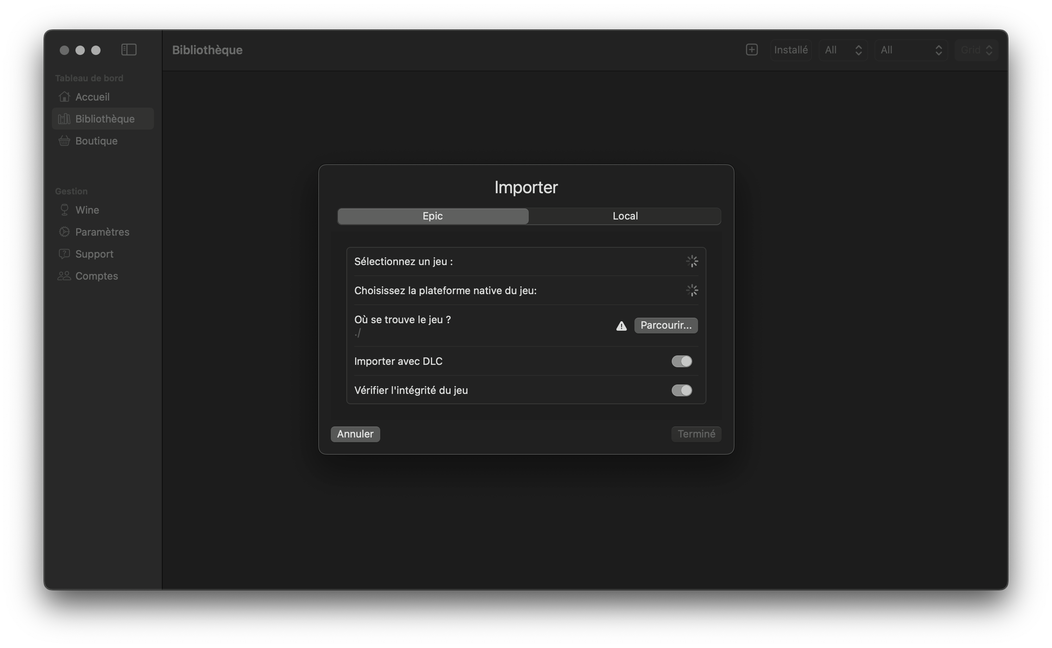Click the wine glass icon
Screen dimensions: 1052x648
pos(64,210)
